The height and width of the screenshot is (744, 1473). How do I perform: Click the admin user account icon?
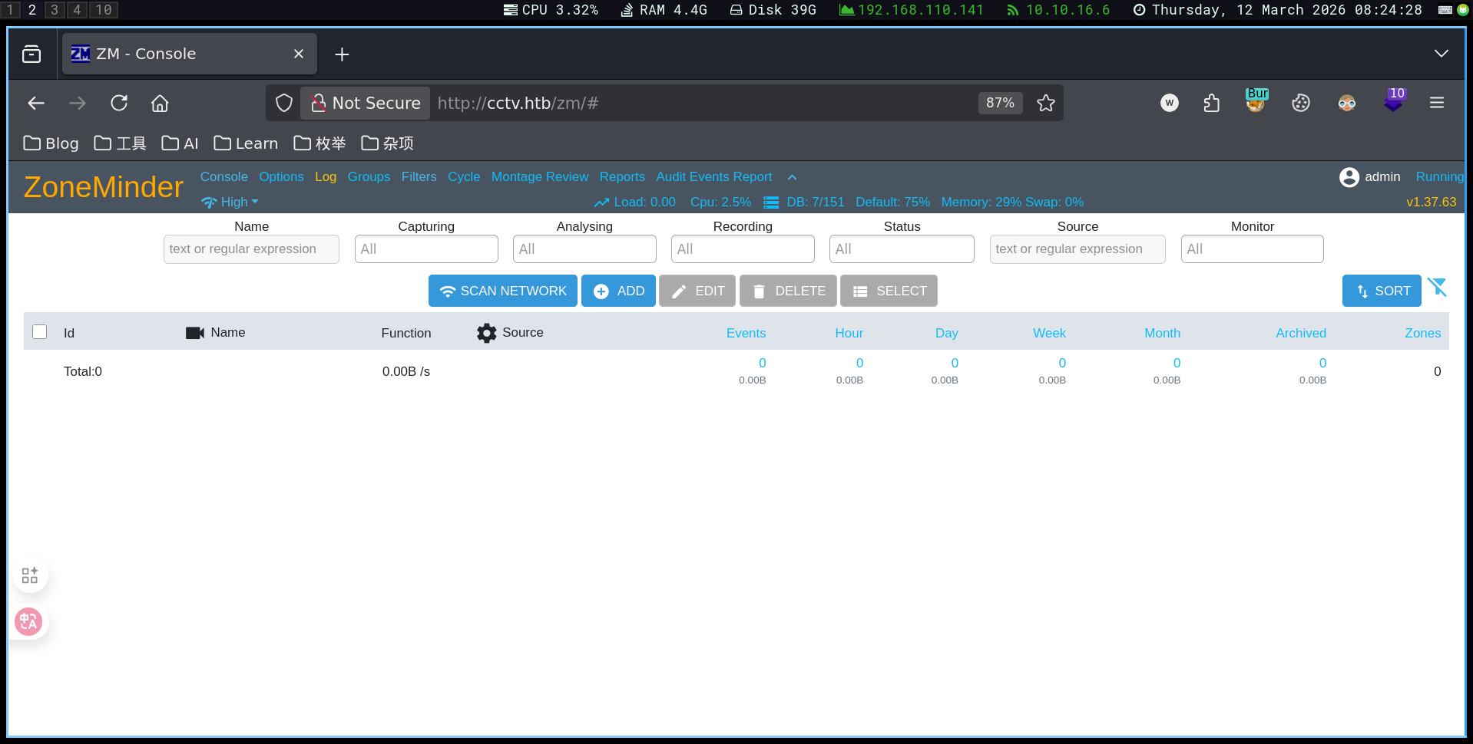click(1349, 177)
